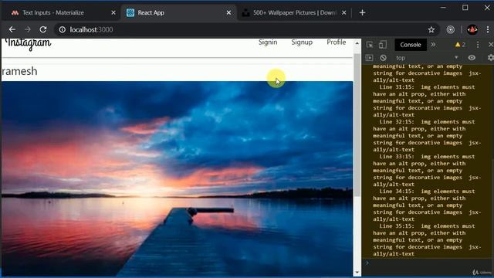Click the page scrollbar down arrow
Viewport: 494px width, 278px height.
click(357, 272)
